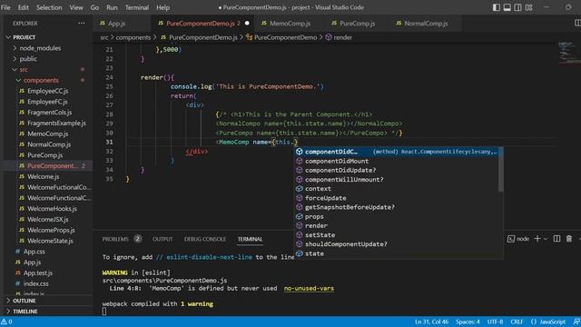This screenshot has width=581, height=327.
Task: Open the File menu
Action: (5, 7)
